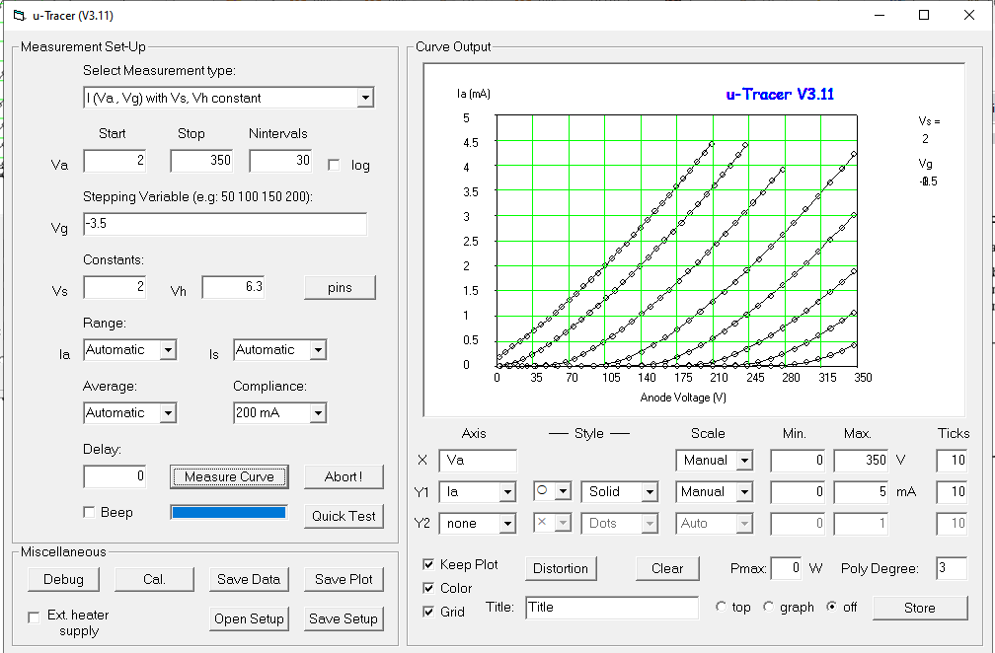
Task: Disable the Grid checkbox
Action: click(429, 612)
